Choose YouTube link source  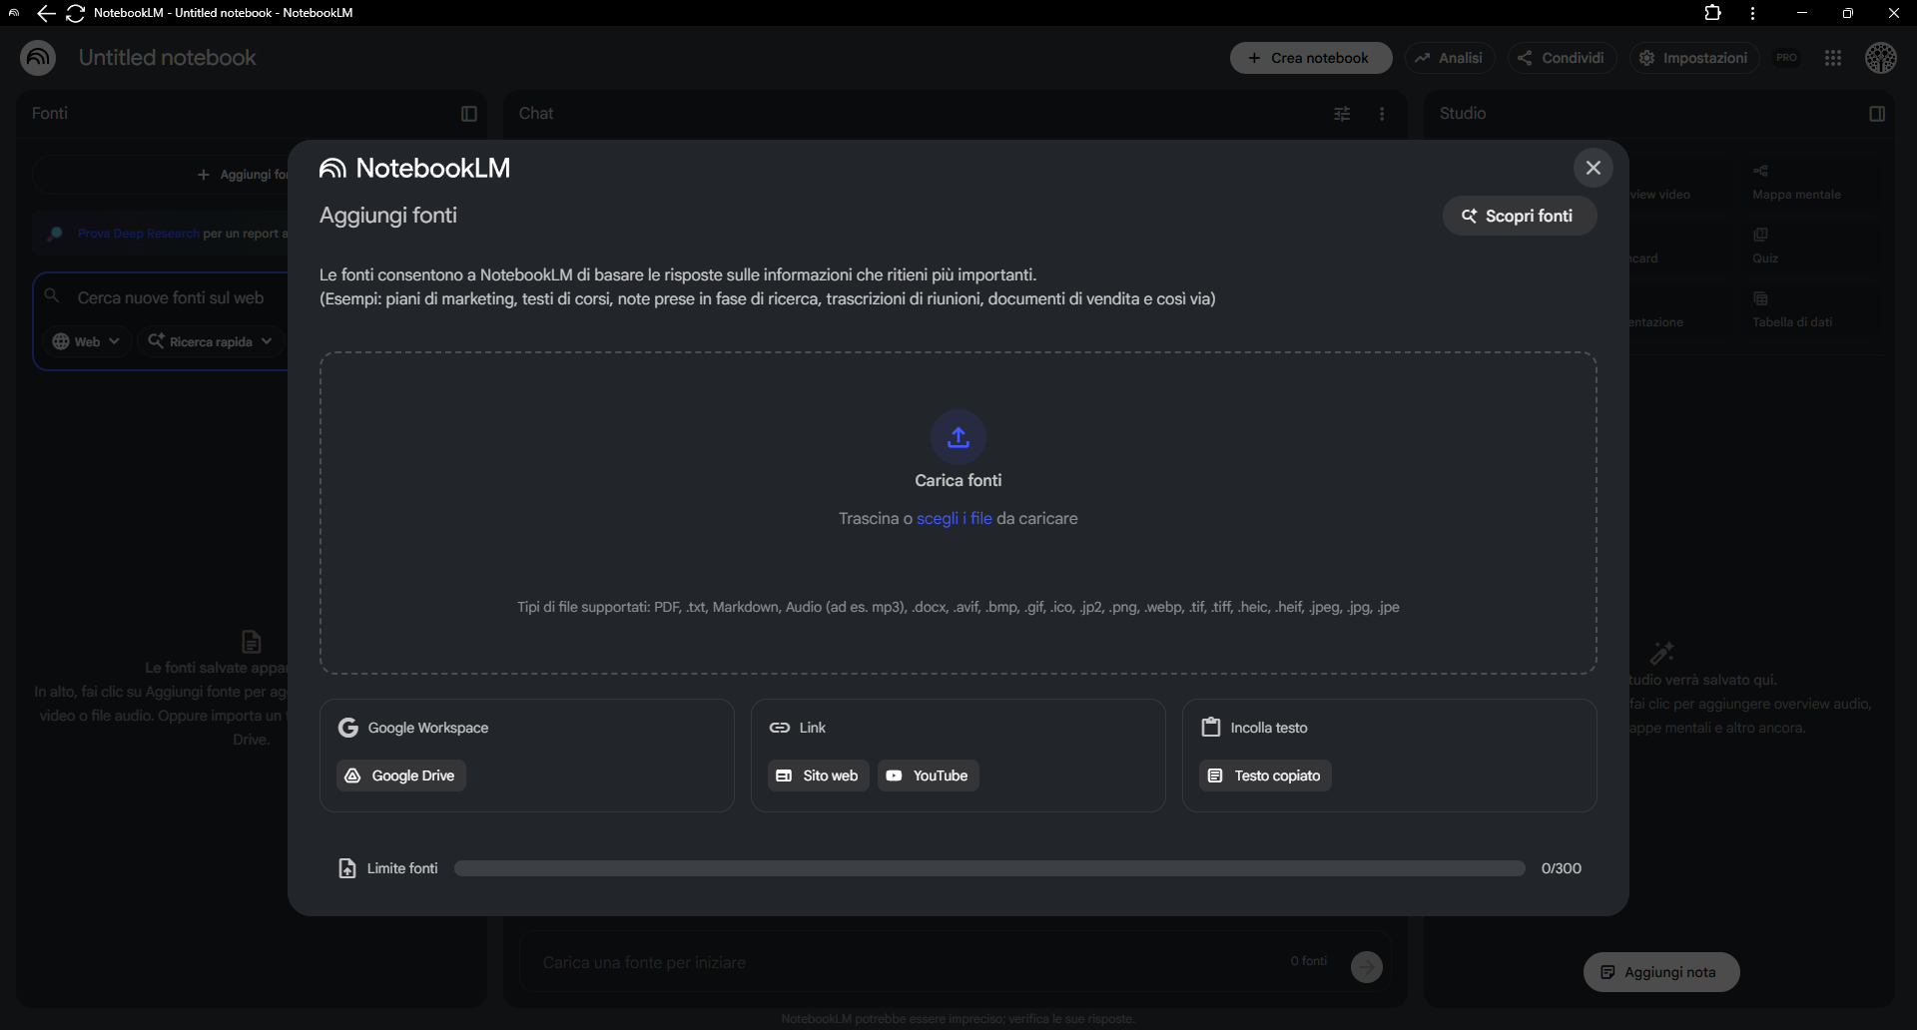[x=928, y=775]
